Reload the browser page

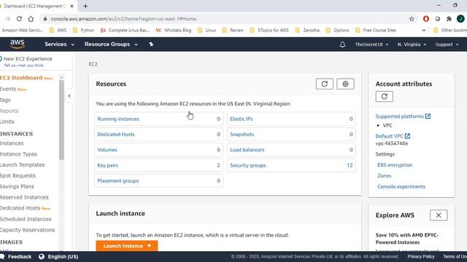(19, 19)
